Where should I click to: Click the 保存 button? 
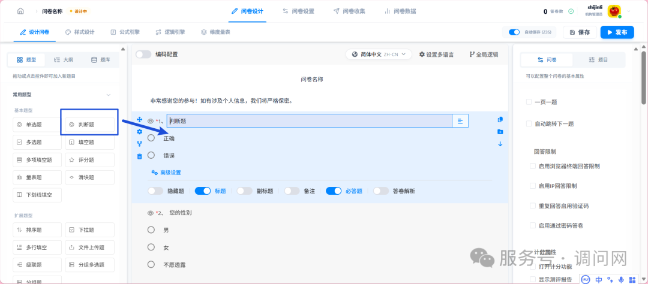pyautogui.click(x=580, y=32)
